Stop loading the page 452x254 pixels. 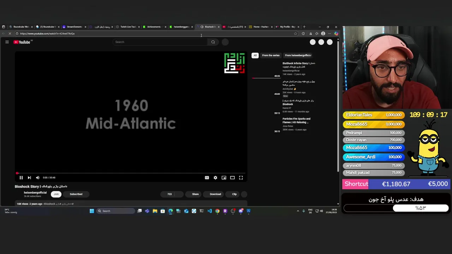[10, 34]
